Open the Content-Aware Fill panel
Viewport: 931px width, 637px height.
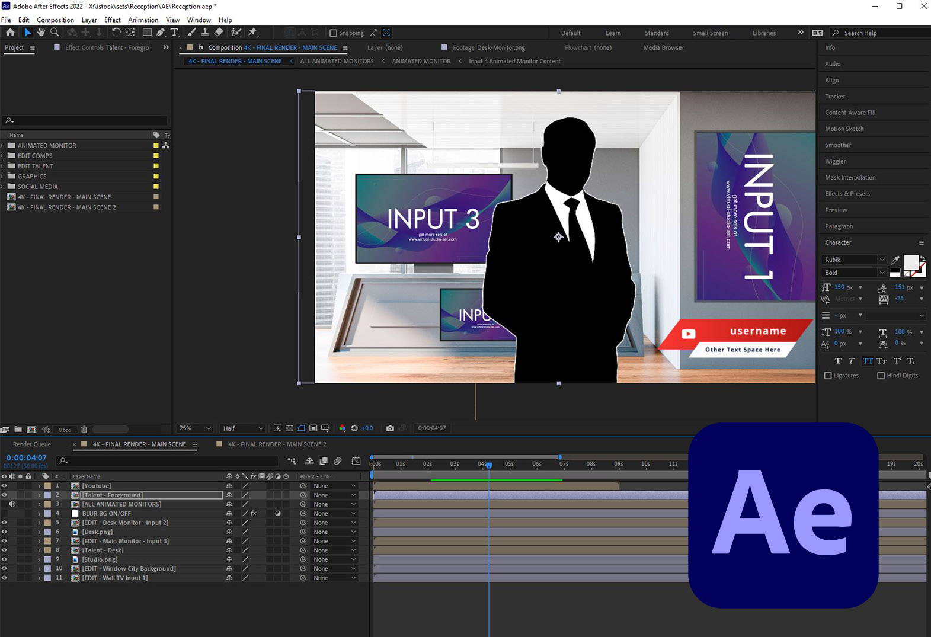coord(850,113)
